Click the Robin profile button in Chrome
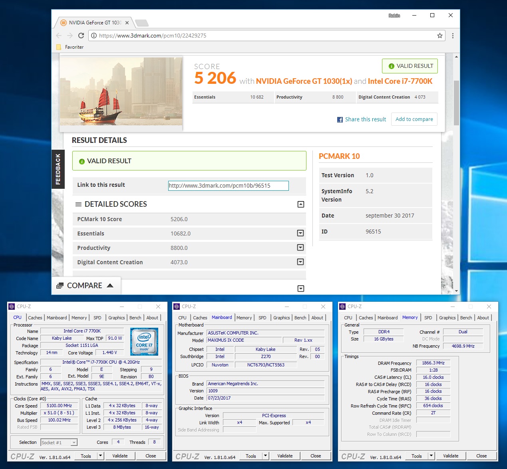507x469 pixels. pos(394,16)
